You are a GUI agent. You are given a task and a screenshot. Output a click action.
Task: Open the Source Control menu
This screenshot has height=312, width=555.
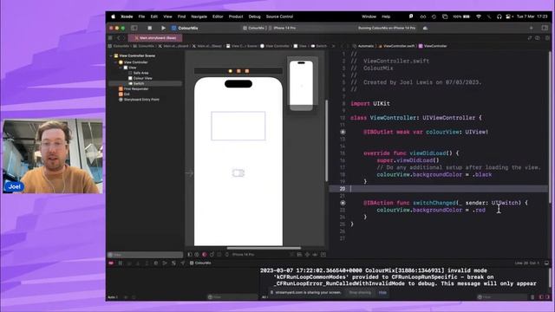pos(279,16)
